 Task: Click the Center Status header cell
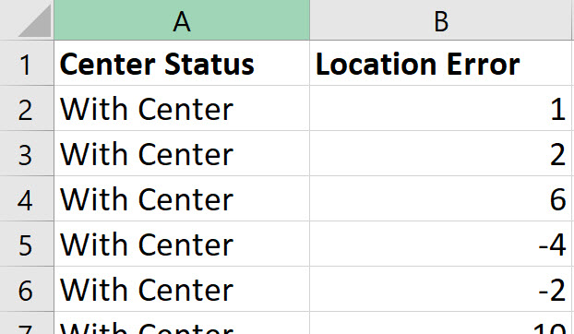pyautogui.click(x=182, y=63)
